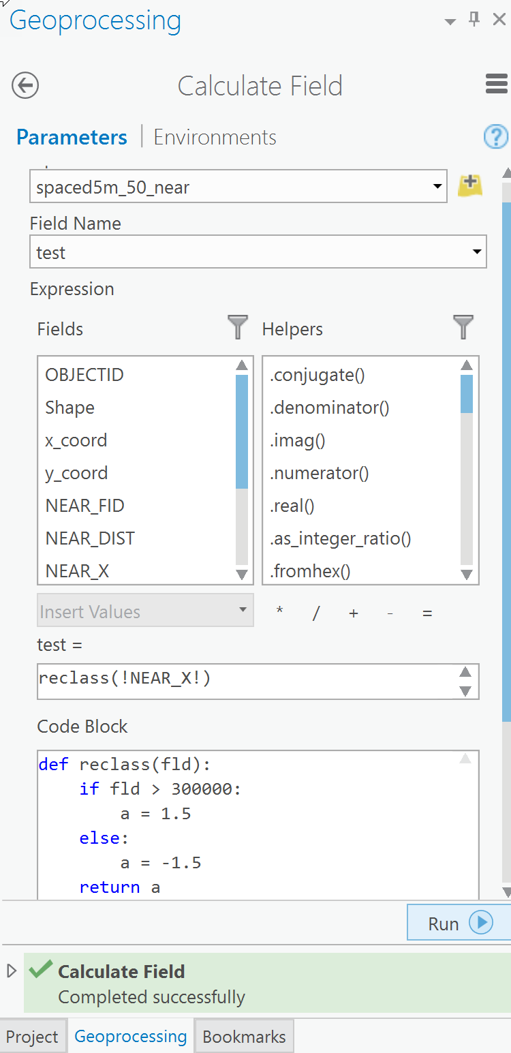Click the back arrow to leave Calculate Field
Viewport: 511px width, 1053px height.
click(x=25, y=86)
